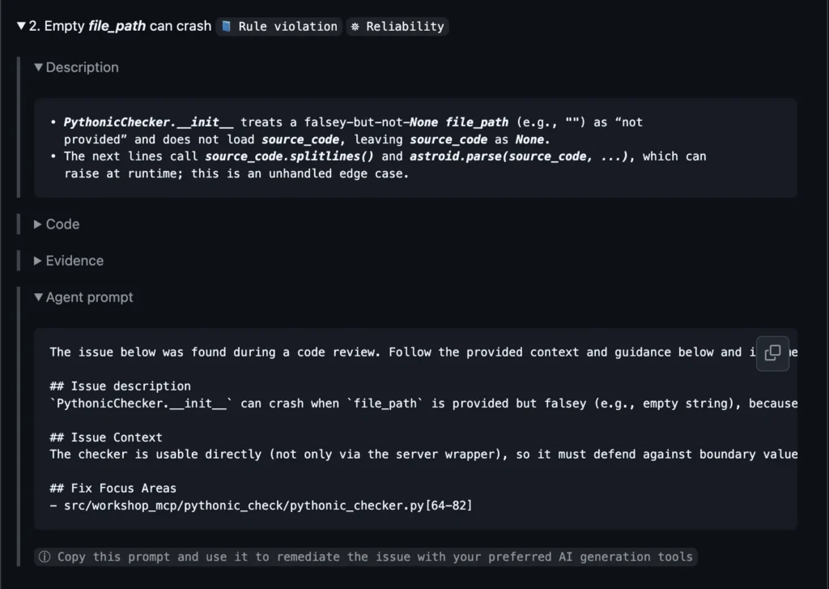This screenshot has height=589, width=829.
Task: Click the gear icon beside Reliability
Action: tap(355, 27)
